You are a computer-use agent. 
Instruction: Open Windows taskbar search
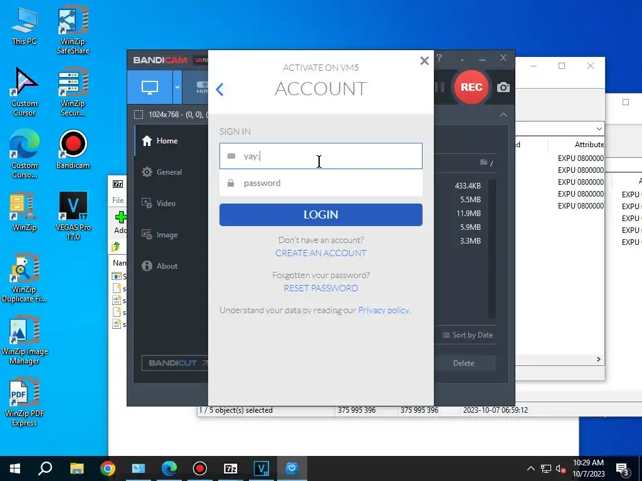[45, 468]
